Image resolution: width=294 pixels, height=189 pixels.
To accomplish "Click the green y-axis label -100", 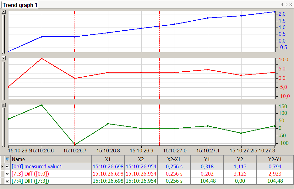I will coord(284,143).
